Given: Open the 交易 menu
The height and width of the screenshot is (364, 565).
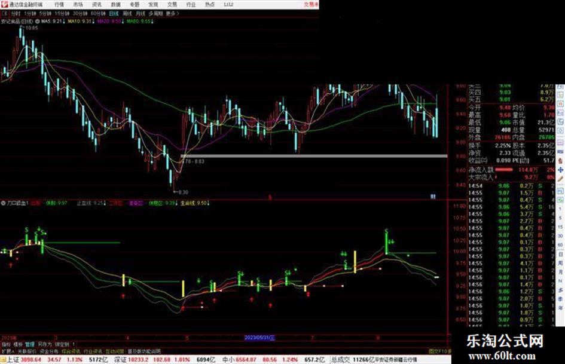Looking at the screenshot, I should pos(172,5).
